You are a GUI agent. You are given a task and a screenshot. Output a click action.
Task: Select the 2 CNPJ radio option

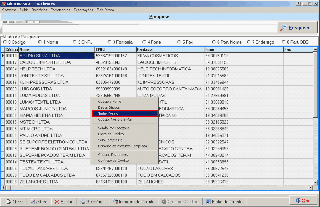coord(75,42)
